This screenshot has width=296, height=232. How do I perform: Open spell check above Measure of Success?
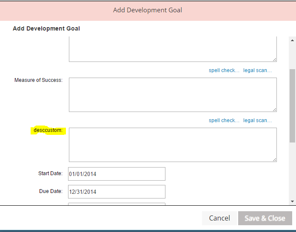click(224, 70)
